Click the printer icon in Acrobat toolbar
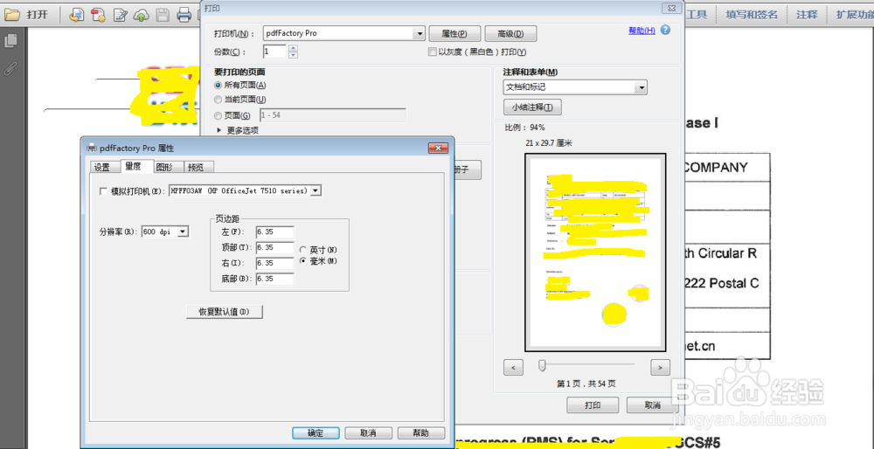This screenshot has width=874, height=449. [x=184, y=15]
